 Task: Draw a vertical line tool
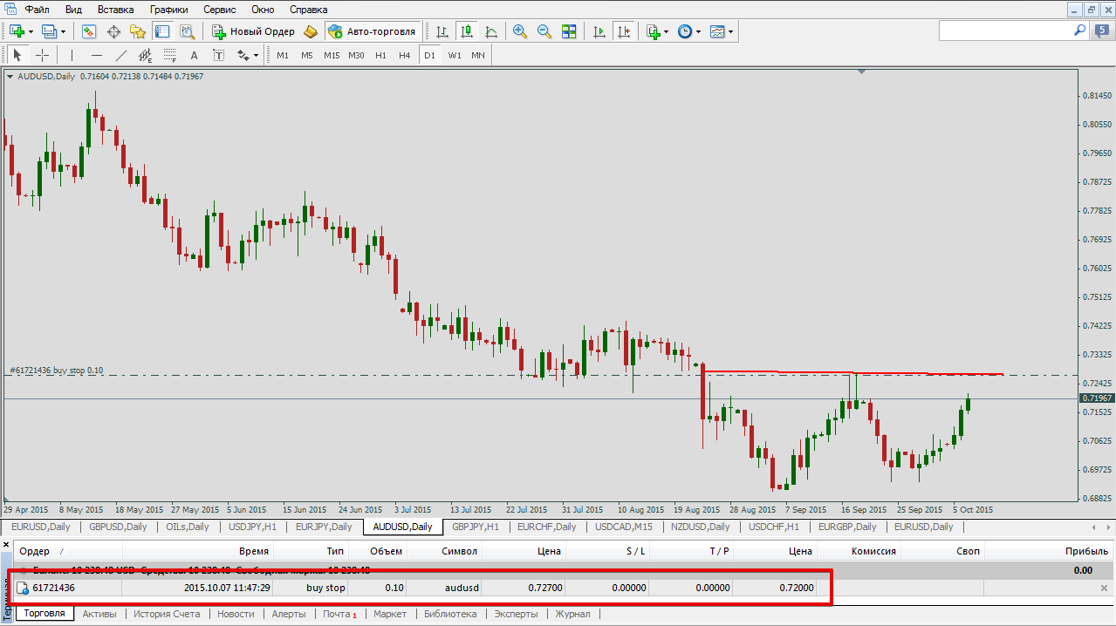(72, 55)
